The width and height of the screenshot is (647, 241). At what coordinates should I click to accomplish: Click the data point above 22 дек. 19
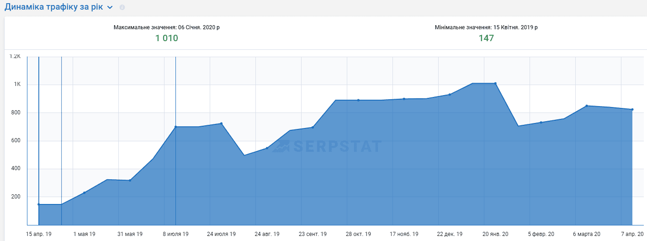450,94
